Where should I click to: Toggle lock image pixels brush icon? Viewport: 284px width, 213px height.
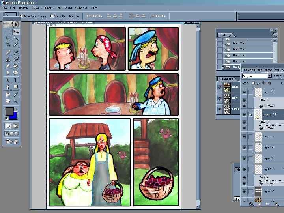pyautogui.click(x=259, y=83)
